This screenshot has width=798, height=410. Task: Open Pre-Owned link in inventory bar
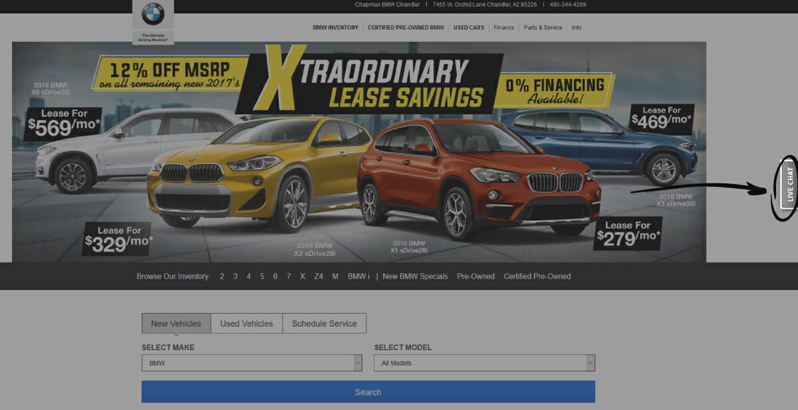475,276
